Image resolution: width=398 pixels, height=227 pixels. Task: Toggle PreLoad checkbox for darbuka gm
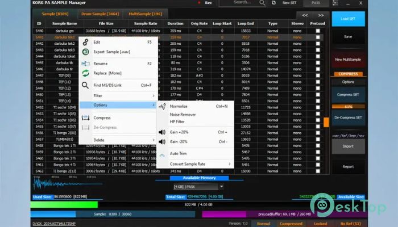(317, 31)
